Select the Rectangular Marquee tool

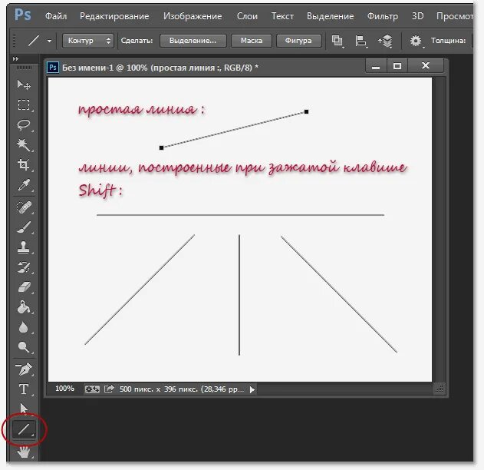coord(24,104)
